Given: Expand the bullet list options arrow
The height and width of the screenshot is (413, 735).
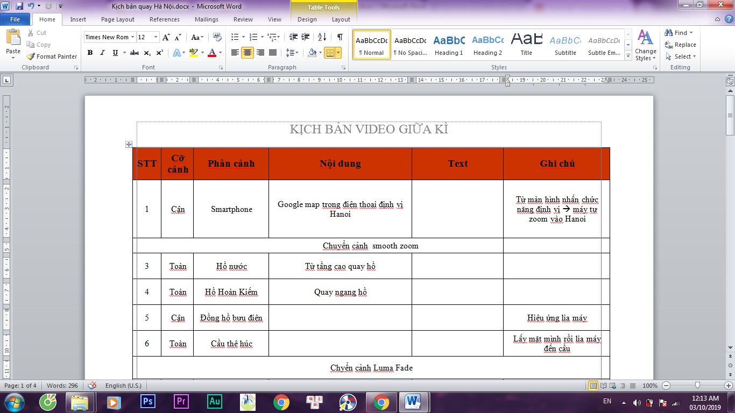Looking at the screenshot, I should coord(243,37).
